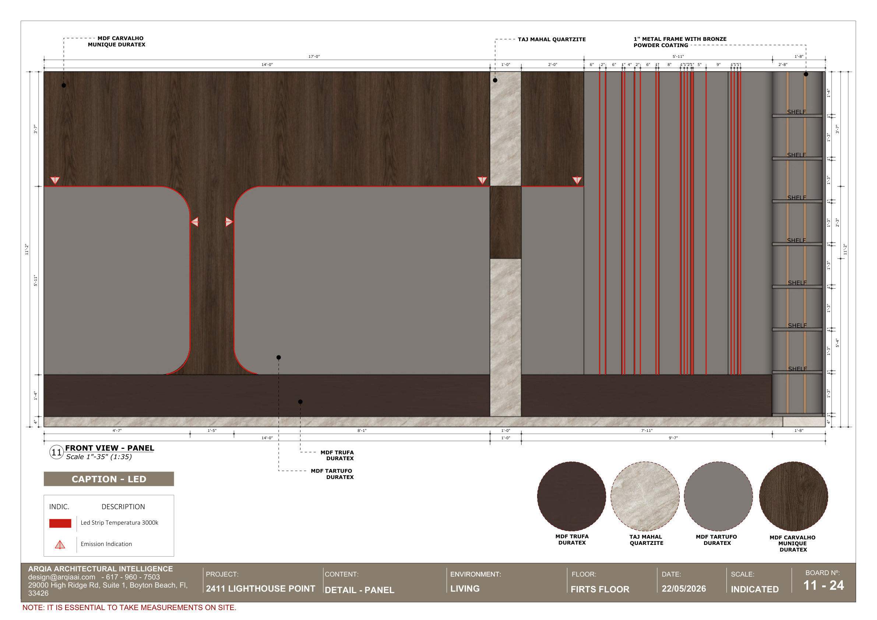Click the content value DETAIL - PANEL
877x620 pixels.
pyautogui.click(x=359, y=590)
